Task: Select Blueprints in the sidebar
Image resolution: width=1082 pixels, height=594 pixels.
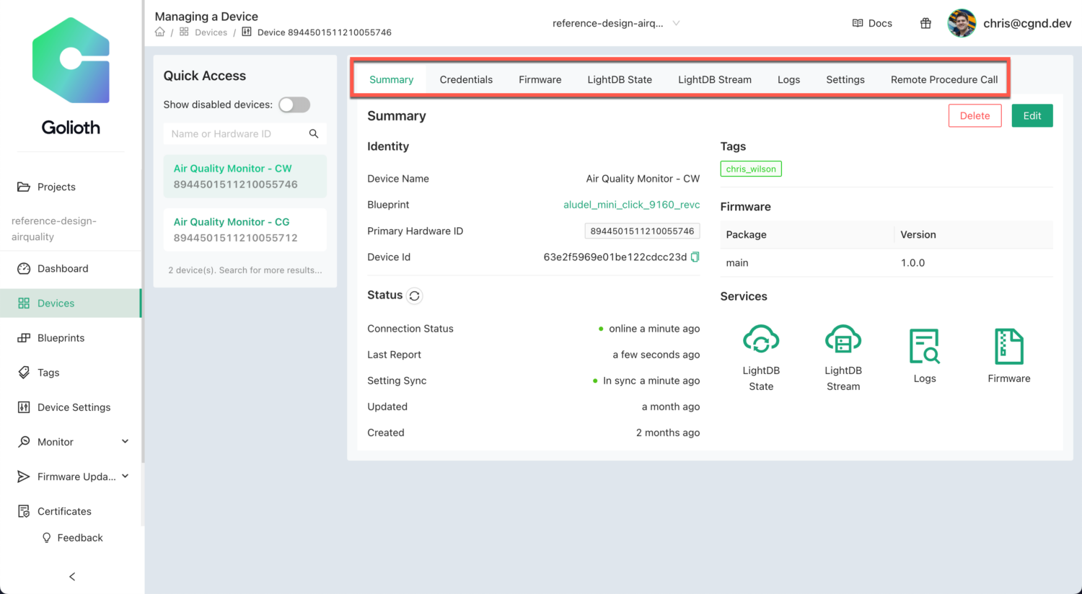Action: tap(63, 337)
